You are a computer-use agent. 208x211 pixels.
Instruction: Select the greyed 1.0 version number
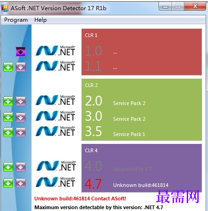tap(94, 51)
